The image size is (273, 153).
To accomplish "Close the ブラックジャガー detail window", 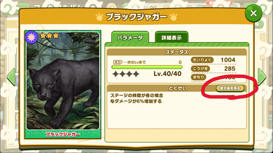I will (x=253, y=13).
